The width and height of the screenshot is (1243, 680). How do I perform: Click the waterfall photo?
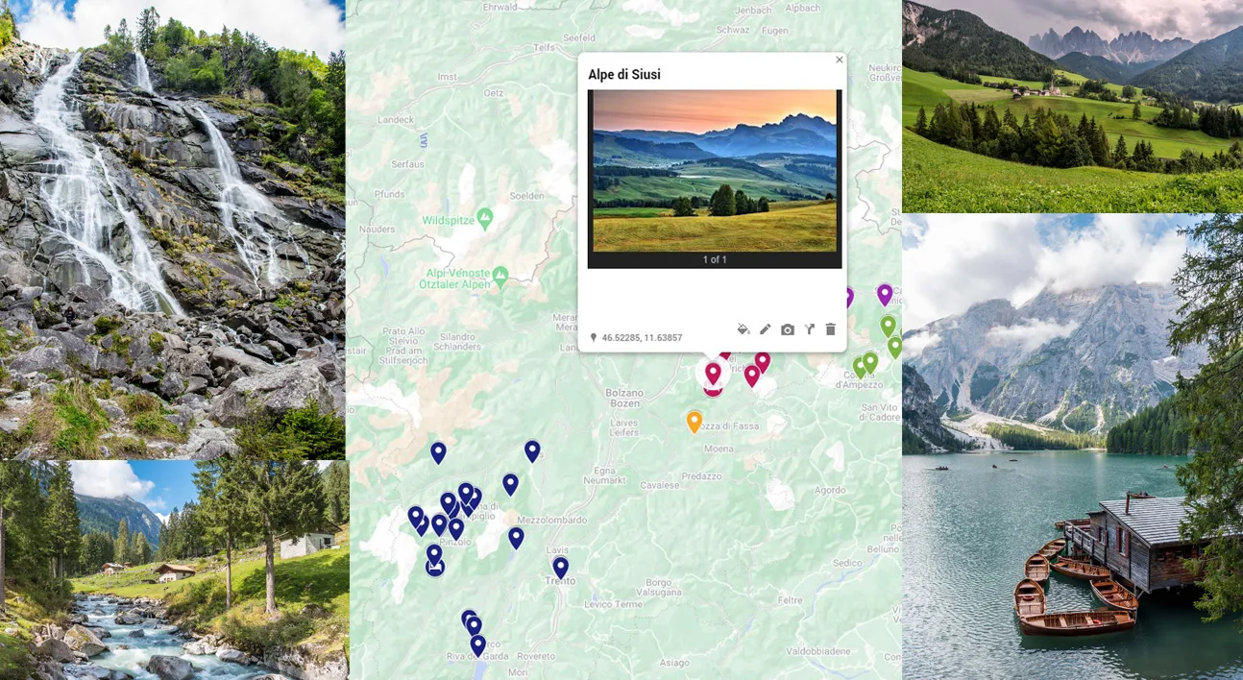click(173, 230)
